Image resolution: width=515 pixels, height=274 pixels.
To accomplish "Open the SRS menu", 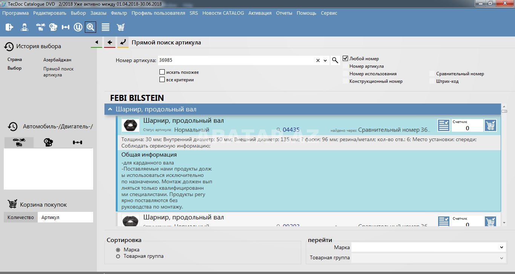I will pyautogui.click(x=194, y=13).
